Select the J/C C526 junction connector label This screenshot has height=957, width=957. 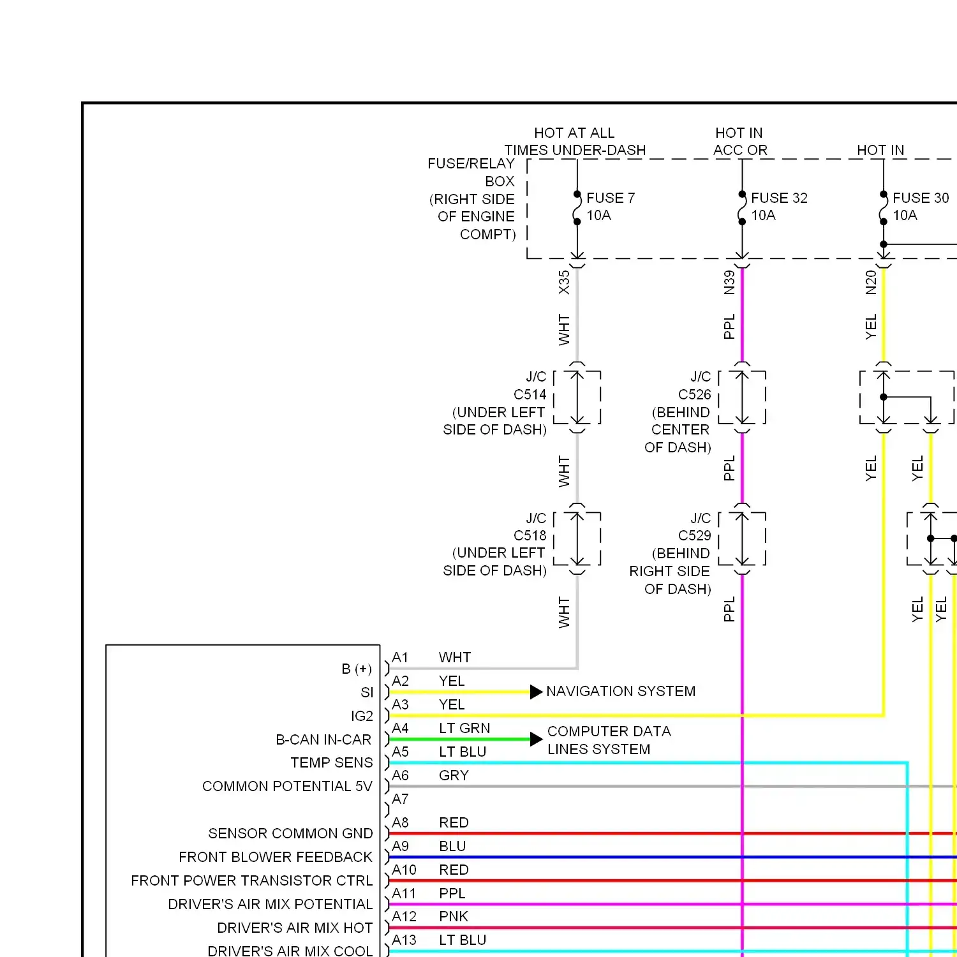678,412
